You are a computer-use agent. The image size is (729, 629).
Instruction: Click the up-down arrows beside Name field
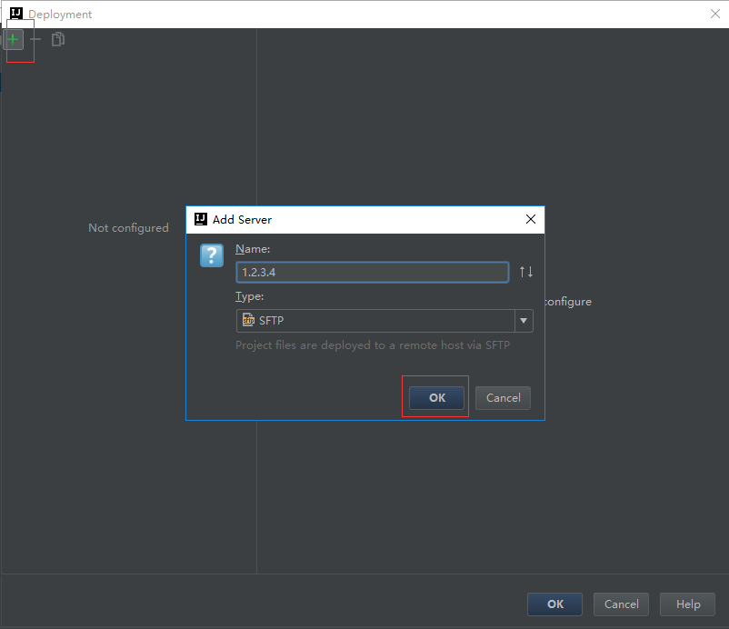[526, 272]
